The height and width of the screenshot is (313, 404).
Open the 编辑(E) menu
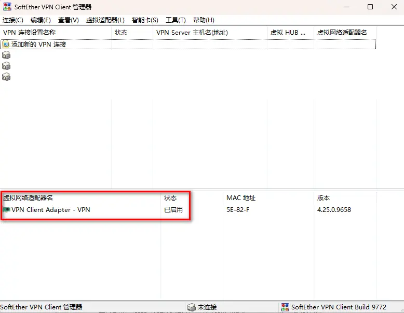tap(41, 20)
